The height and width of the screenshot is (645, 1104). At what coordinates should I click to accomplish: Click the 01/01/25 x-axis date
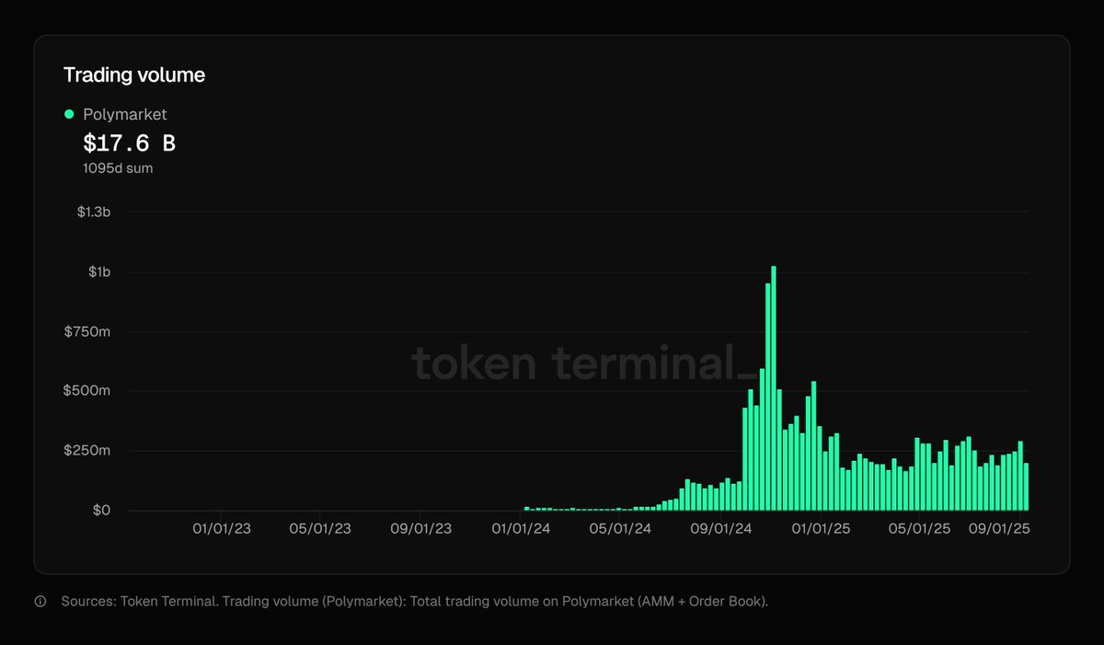tap(822, 529)
